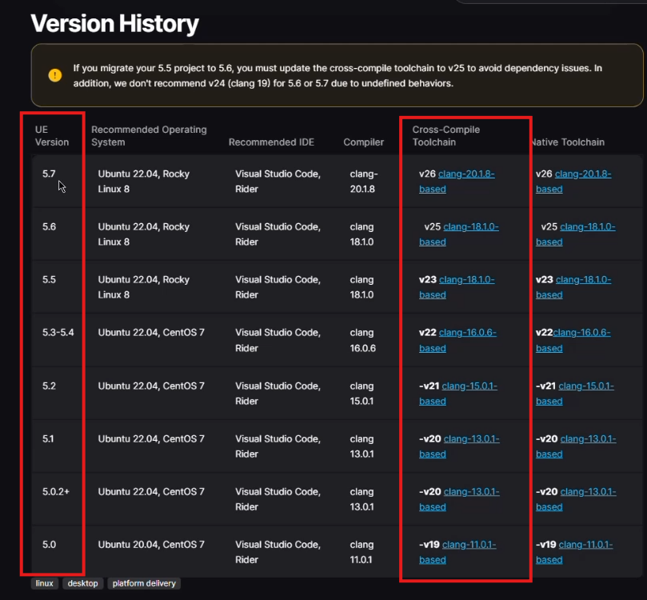Viewport: 647px width, 600px height.
Task: Click Visual Studio Code, Rider in 5.2 row
Action: (278, 394)
